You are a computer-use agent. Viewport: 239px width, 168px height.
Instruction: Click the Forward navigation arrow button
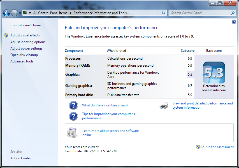tap(15, 13)
